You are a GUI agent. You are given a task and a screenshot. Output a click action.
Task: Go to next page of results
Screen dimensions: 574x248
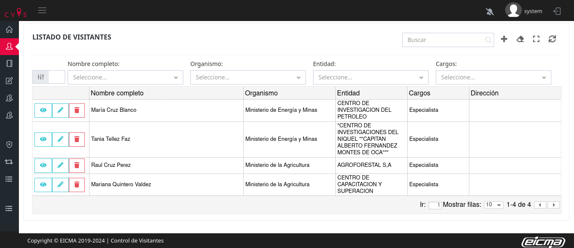pyautogui.click(x=554, y=205)
